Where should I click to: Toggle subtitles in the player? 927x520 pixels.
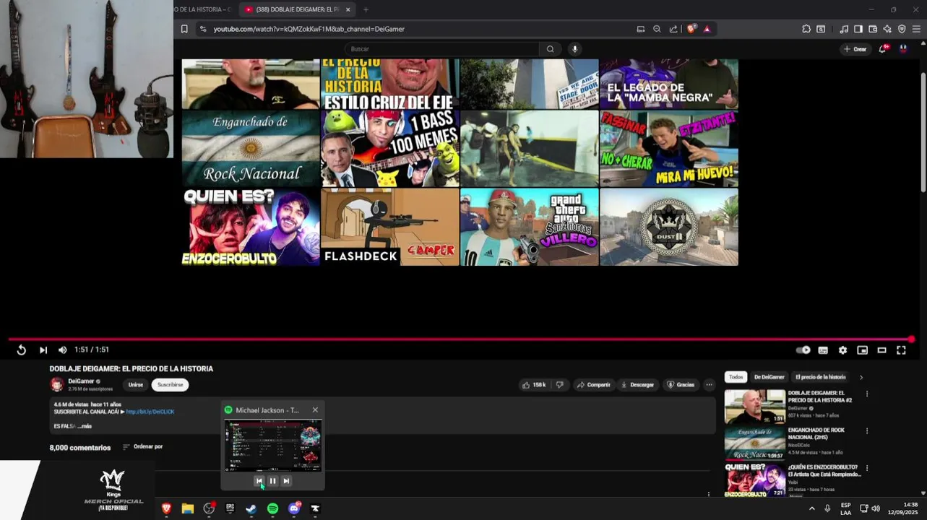[823, 350]
